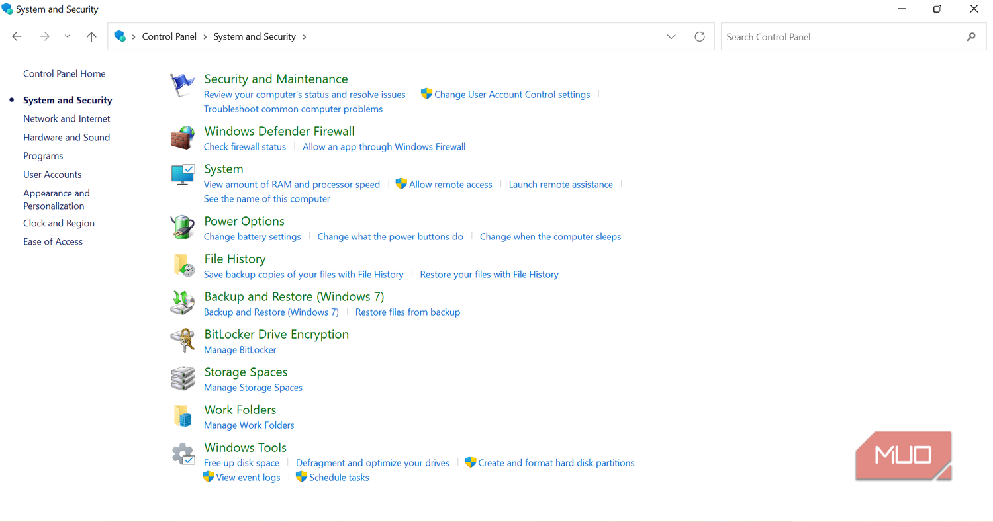The width and height of the screenshot is (993, 522).
Task: Open Hardware and Sound category
Action: (x=67, y=138)
